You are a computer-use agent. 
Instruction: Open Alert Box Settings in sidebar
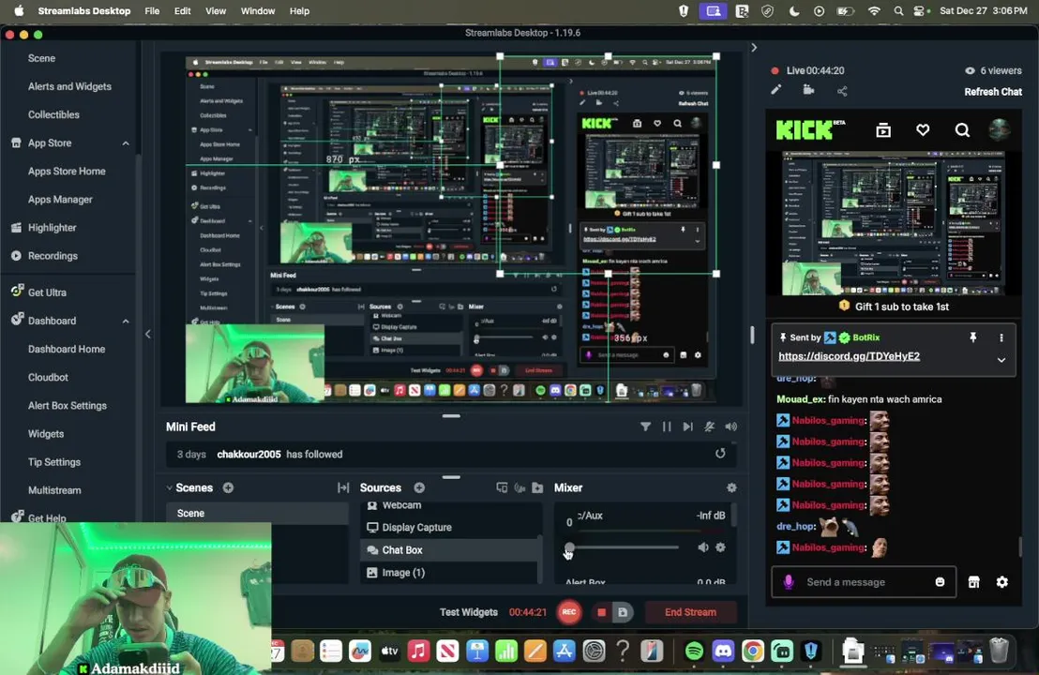67,405
